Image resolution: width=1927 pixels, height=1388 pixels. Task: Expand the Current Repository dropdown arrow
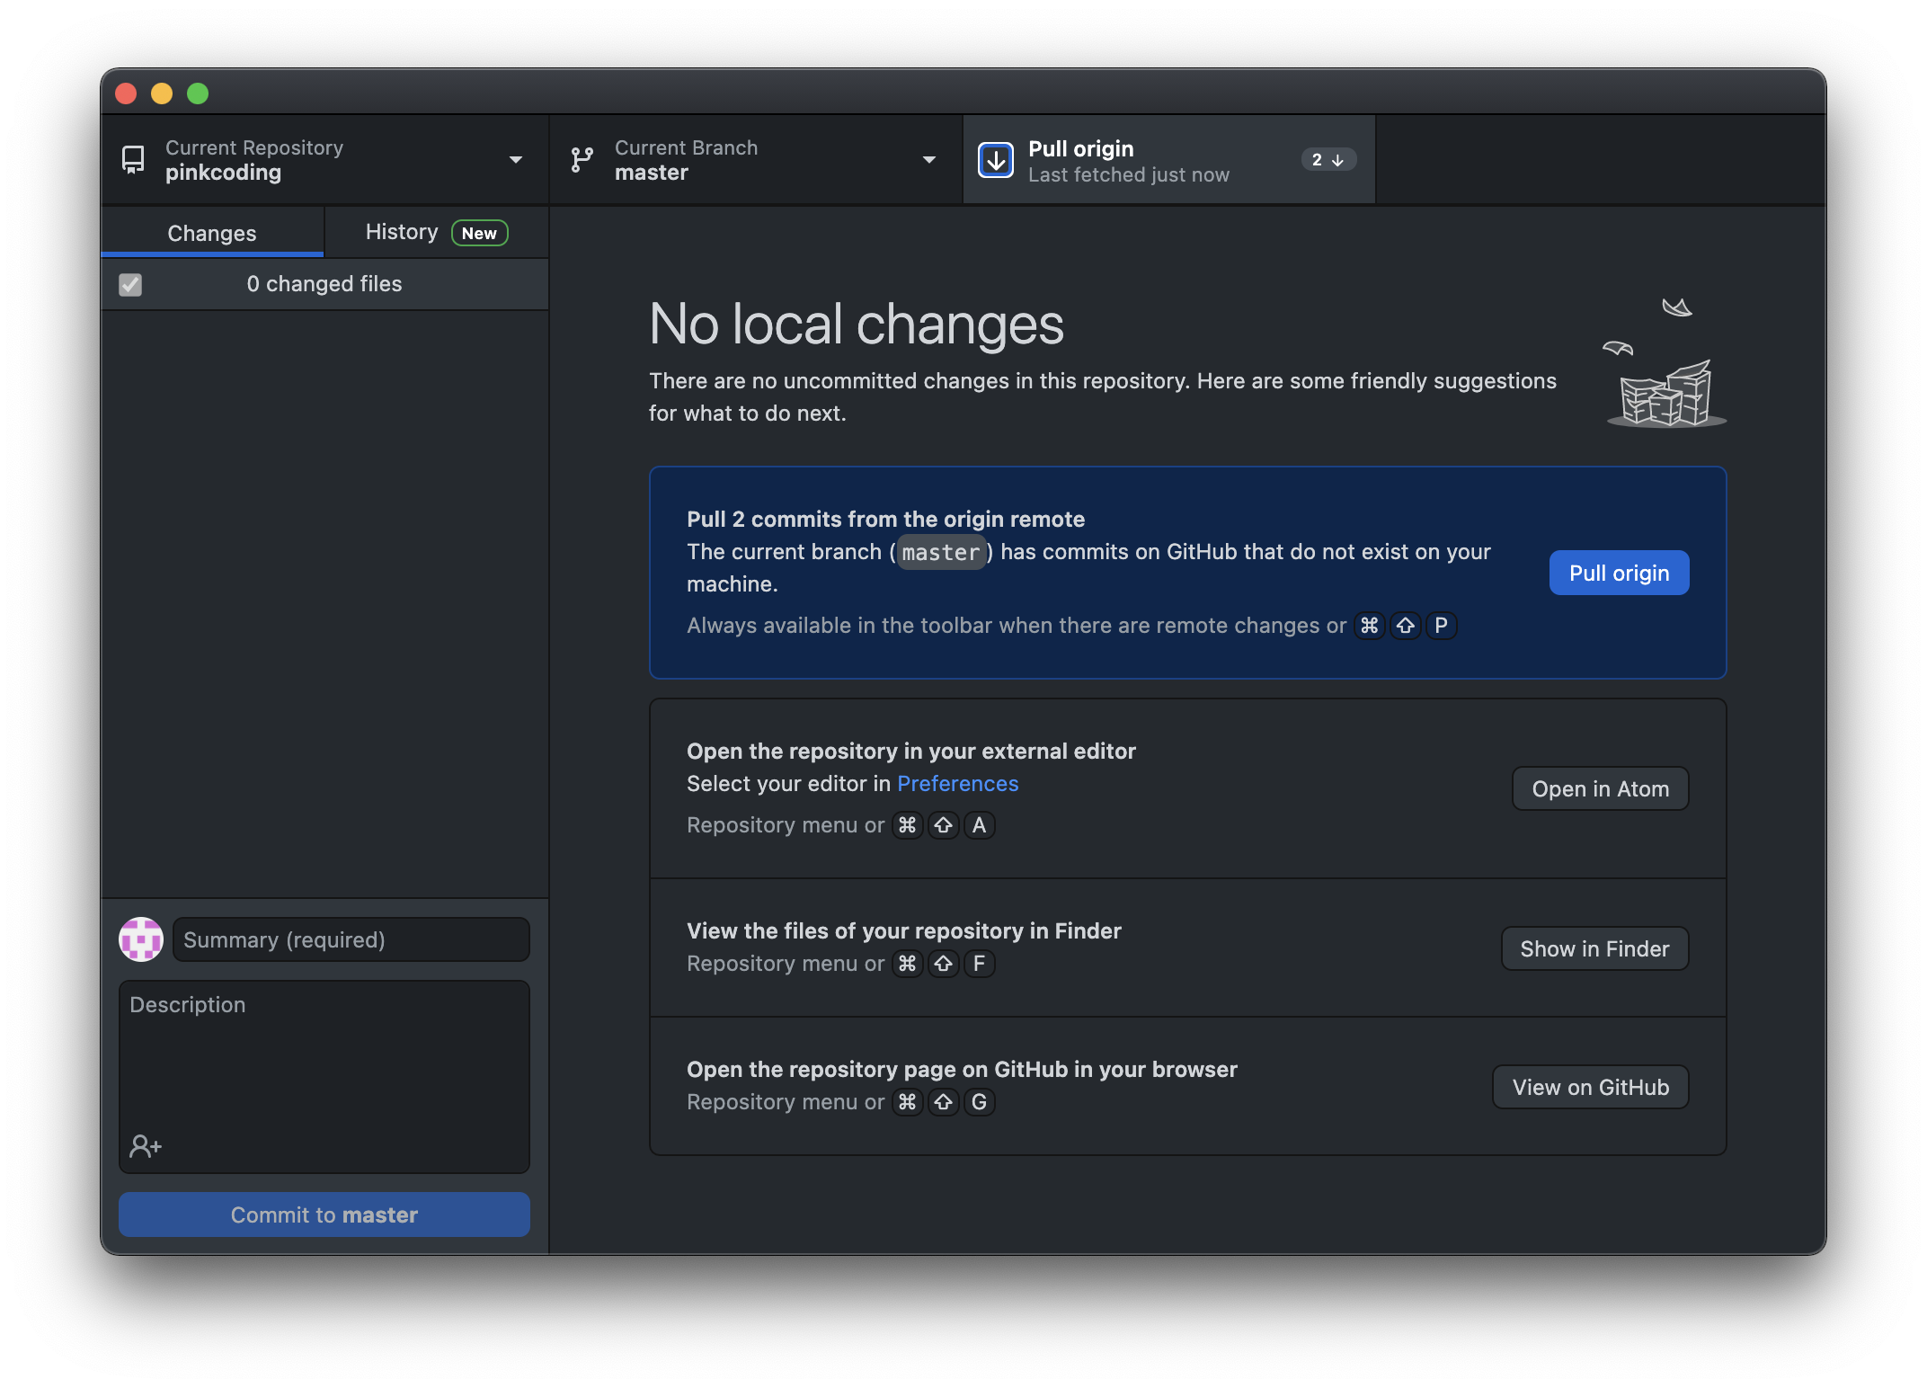pyautogui.click(x=516, y=160)
